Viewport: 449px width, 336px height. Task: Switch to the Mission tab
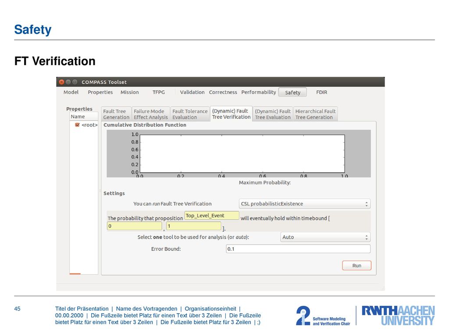click(130, 92)
